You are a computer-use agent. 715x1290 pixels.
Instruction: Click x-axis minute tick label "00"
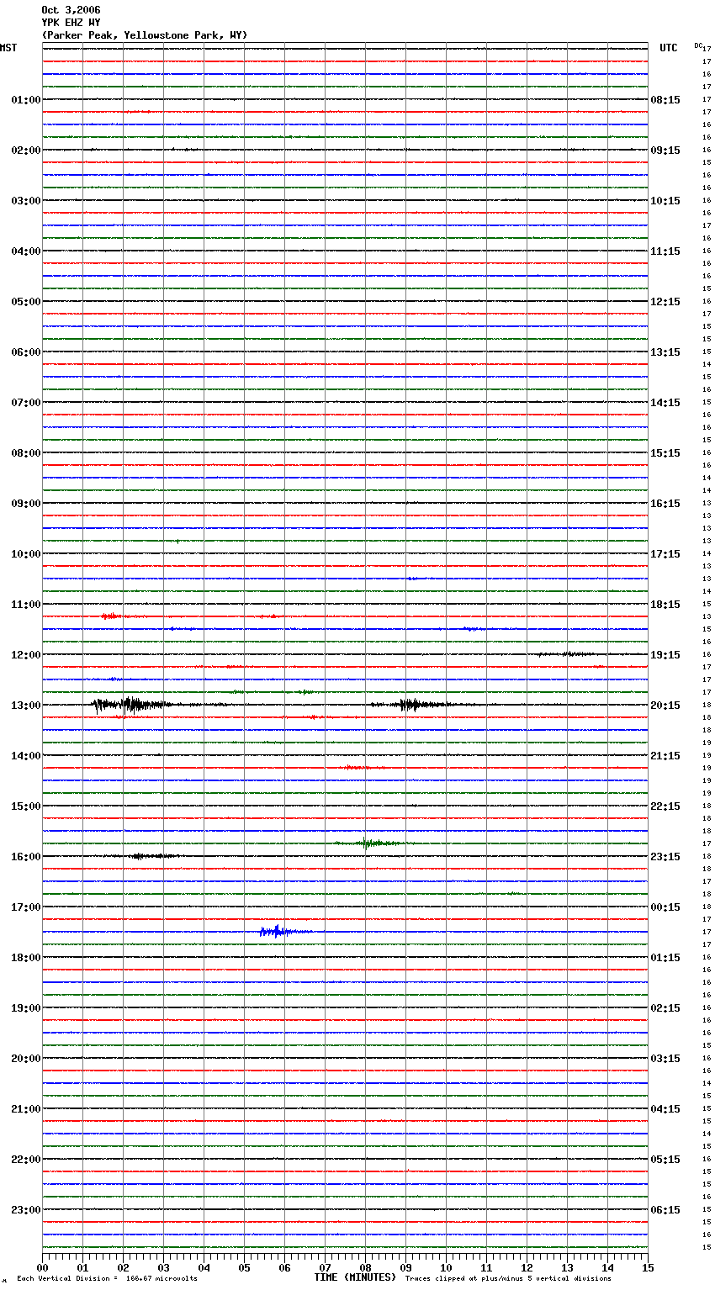[42, 1267]
